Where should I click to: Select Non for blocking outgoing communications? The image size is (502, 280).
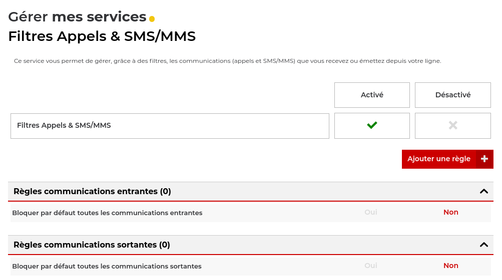(451, 266)
